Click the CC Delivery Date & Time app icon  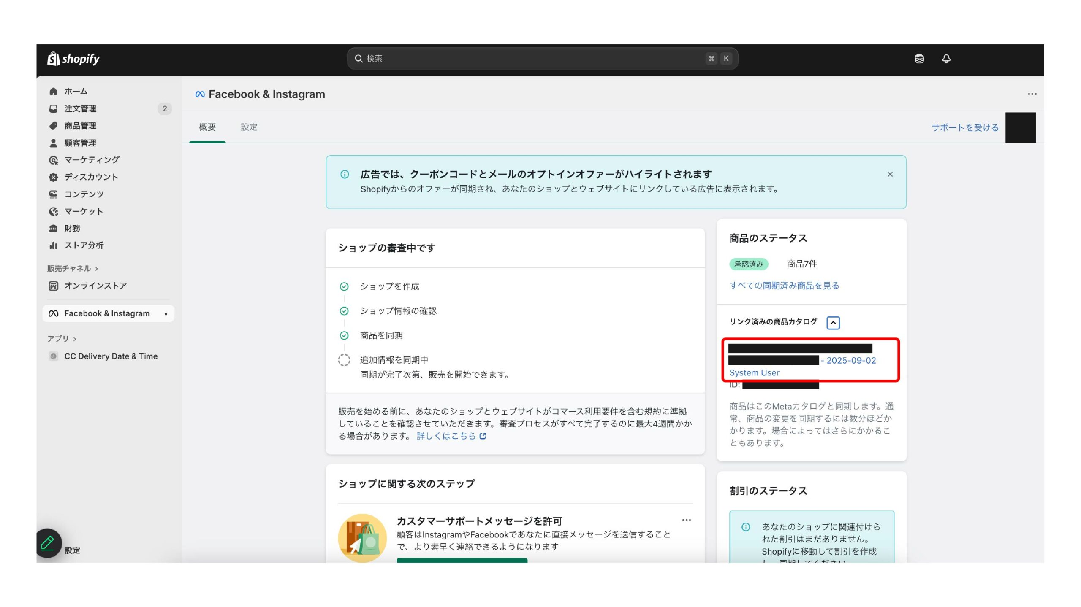coord(53,356)
